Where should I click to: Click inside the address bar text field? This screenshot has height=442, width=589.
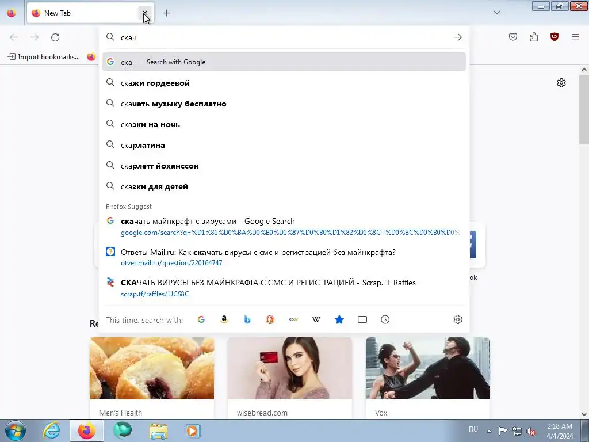[x=284, y=37]
